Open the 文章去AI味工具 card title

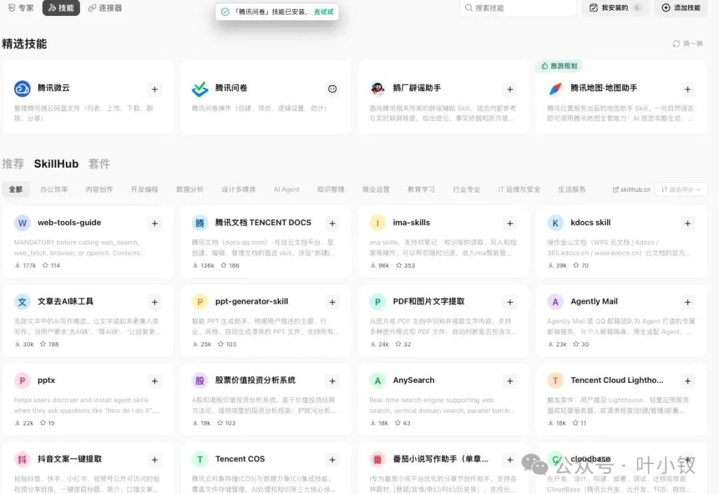pyautogui.click(x=65, y=302)
